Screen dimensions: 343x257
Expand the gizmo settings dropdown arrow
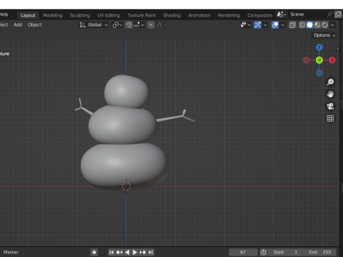(265, 25)
